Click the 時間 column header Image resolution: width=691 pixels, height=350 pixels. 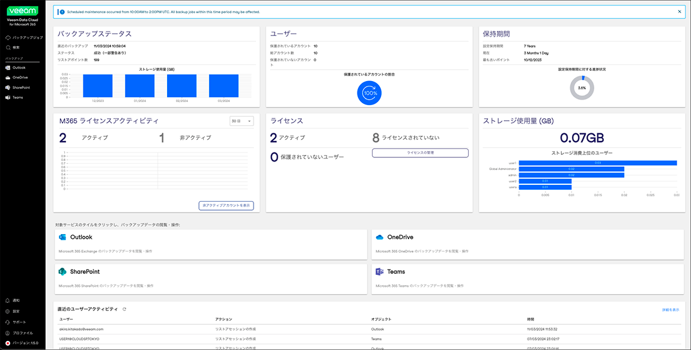(x=531, y=319)
